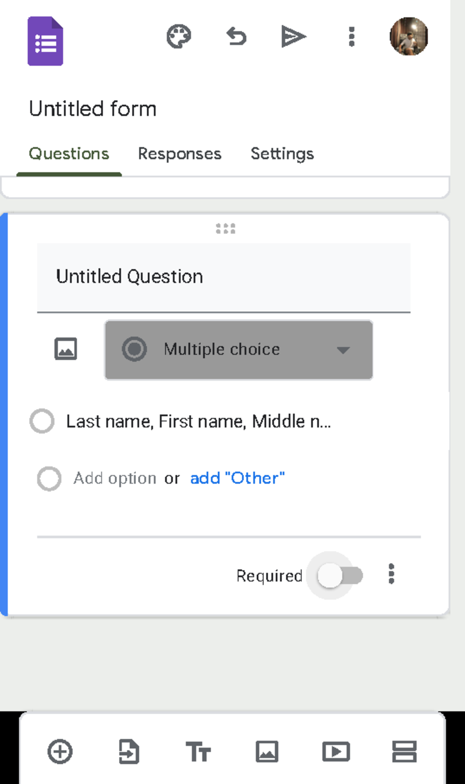
Task: Select the first answer option radio button
Action: [x=42, y=421]
